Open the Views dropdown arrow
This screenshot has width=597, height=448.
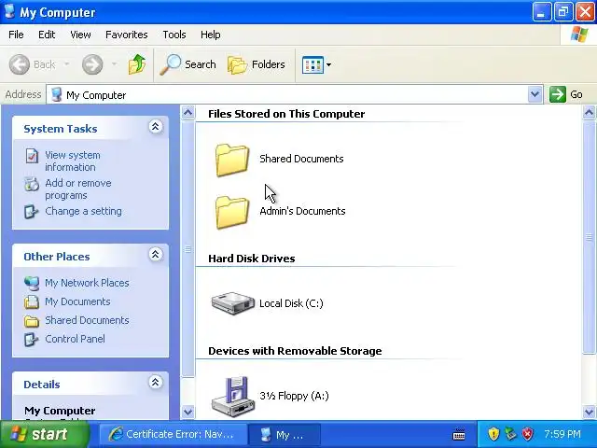pos(328,64)
